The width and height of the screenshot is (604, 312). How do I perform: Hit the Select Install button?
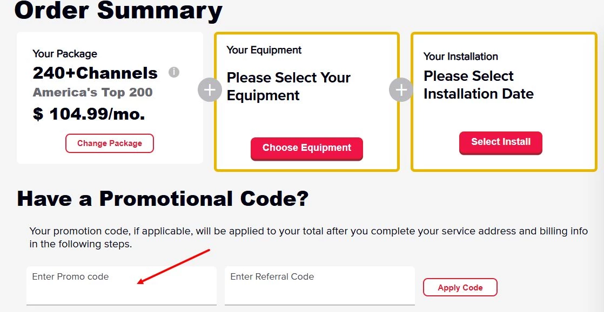501,142
